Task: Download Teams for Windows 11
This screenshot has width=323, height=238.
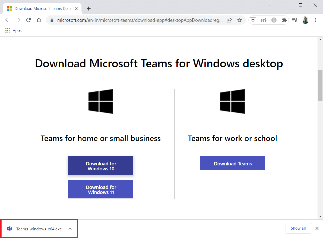Action: [x=101, y=189]
